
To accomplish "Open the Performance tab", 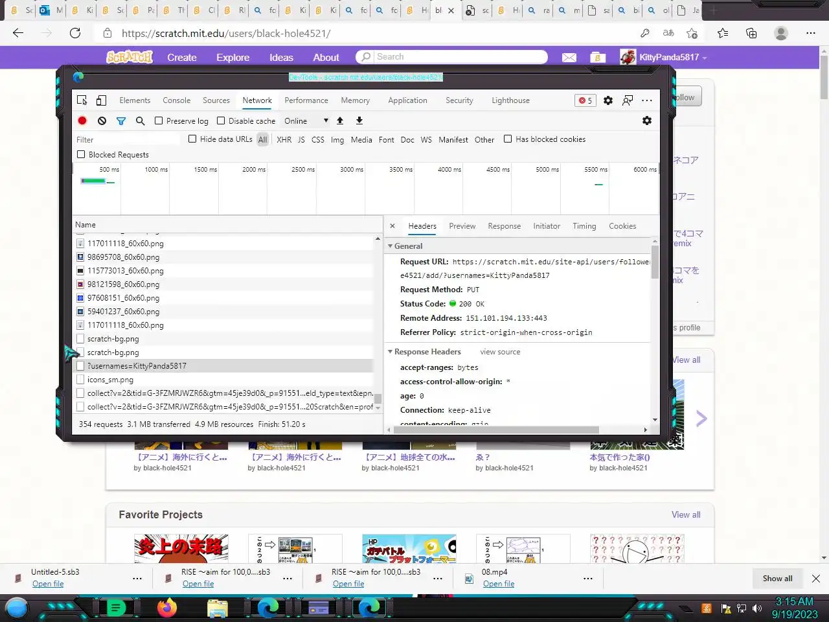I will tap(306, 100).
